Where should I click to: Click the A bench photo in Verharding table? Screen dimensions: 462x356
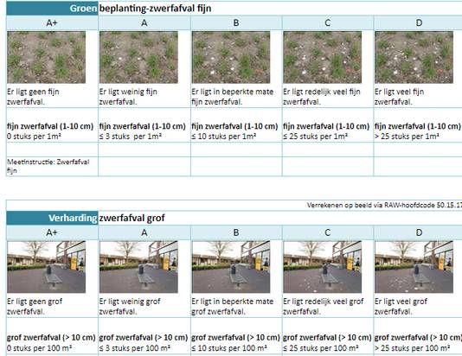(x=138, y=267)
